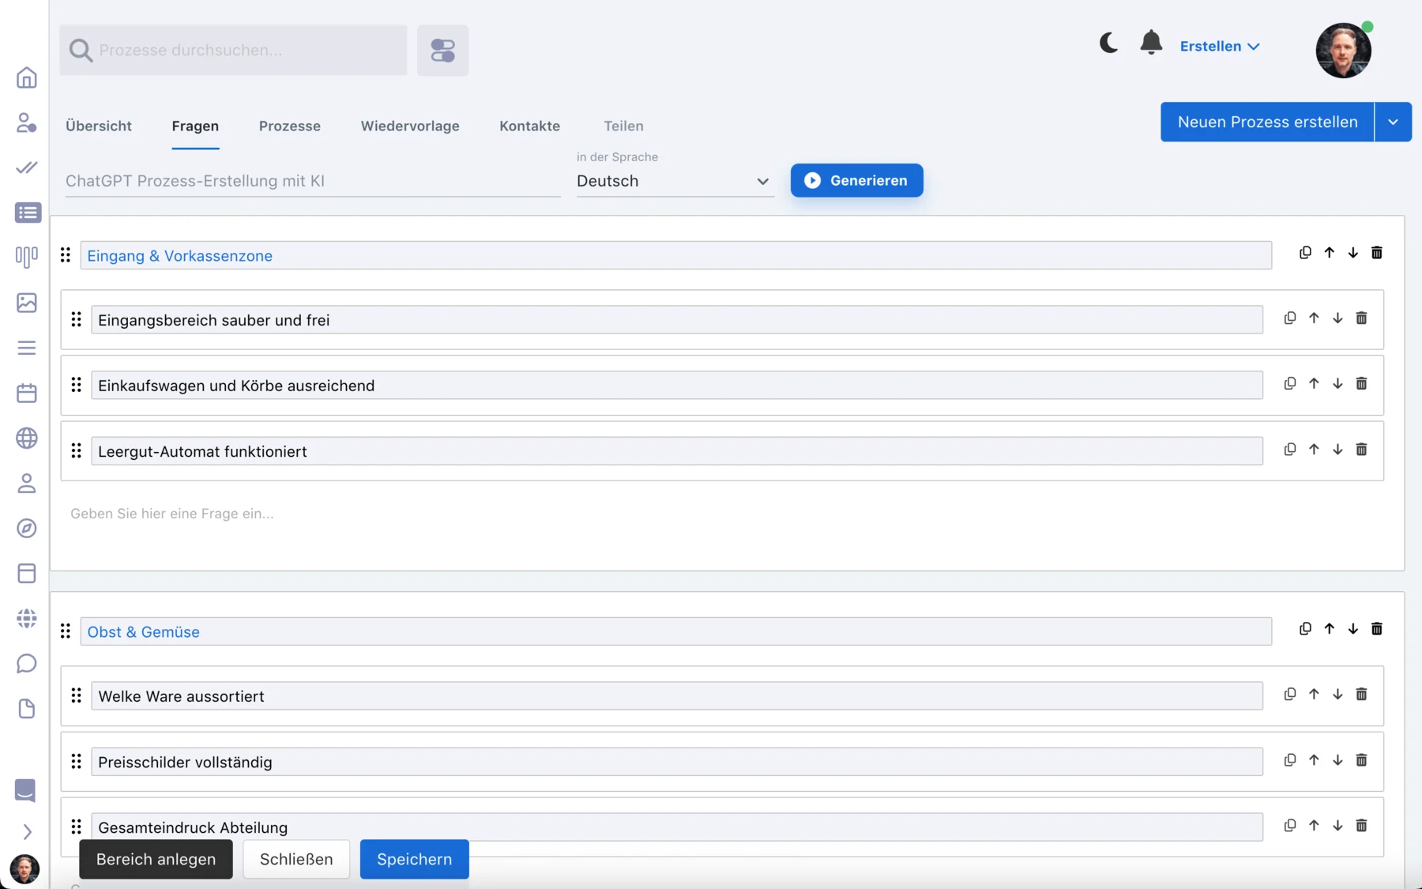This screenshot has height=889, width=1422.
Task: Click the small avatar at sidebar bottom
Action: point(24,868)
